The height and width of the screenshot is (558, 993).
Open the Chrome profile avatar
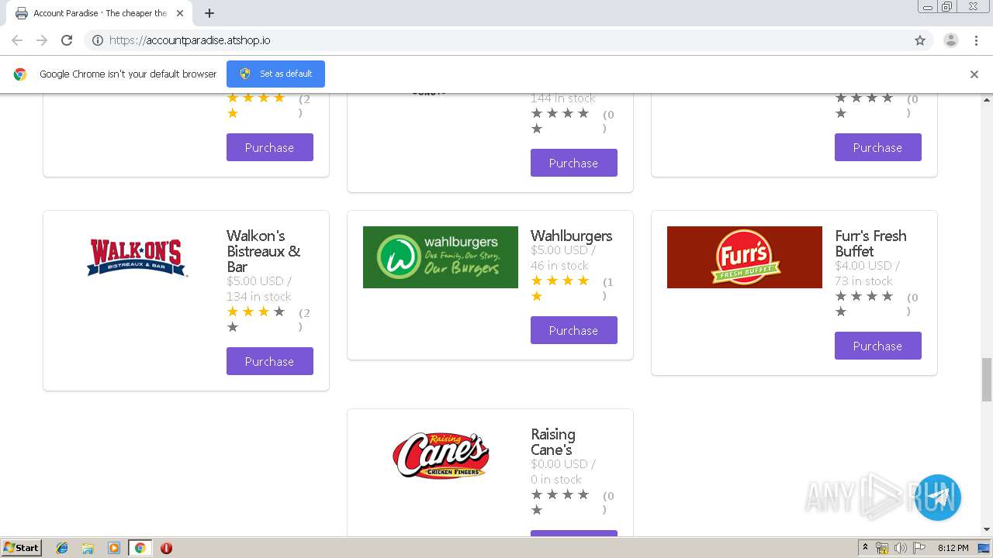pos(951,40)
